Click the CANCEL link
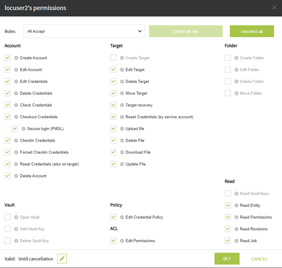 coord(259,259)
